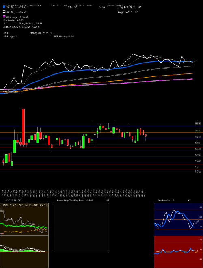
Task: Click the tall red candlestick bar
Action: click(23, 127)
